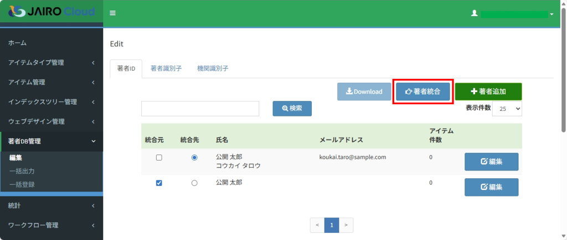Click the 著者追加 add author button

point(488,92)
